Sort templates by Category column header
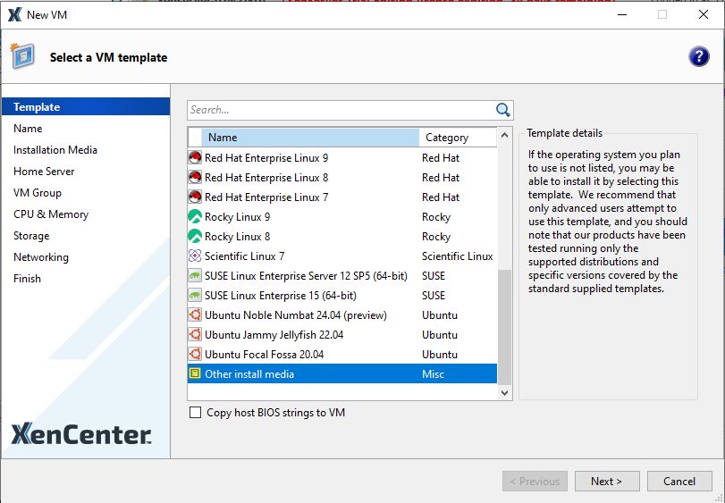 pyautogui.click(x=458, y=138)
